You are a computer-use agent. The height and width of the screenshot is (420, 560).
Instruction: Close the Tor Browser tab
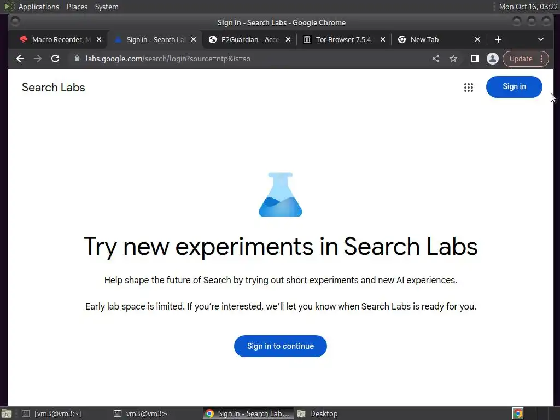[383, 39]
